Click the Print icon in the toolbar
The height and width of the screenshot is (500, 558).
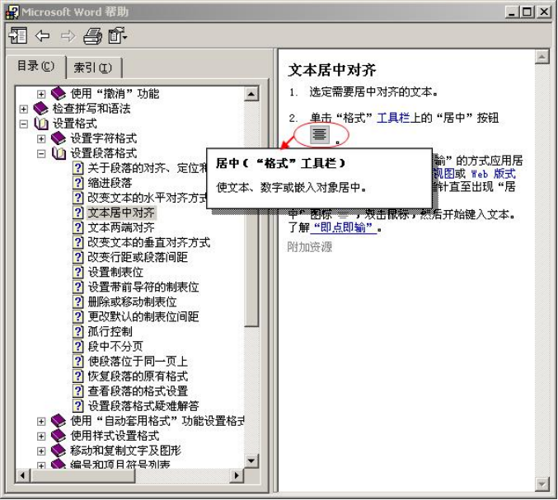click(92, 35)
